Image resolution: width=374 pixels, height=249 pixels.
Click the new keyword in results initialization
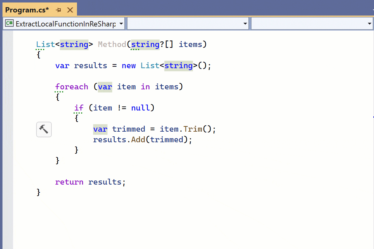tap(129, 66)
